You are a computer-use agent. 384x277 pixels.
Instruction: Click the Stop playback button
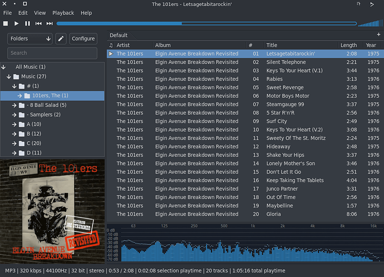(x=6, y=23)
